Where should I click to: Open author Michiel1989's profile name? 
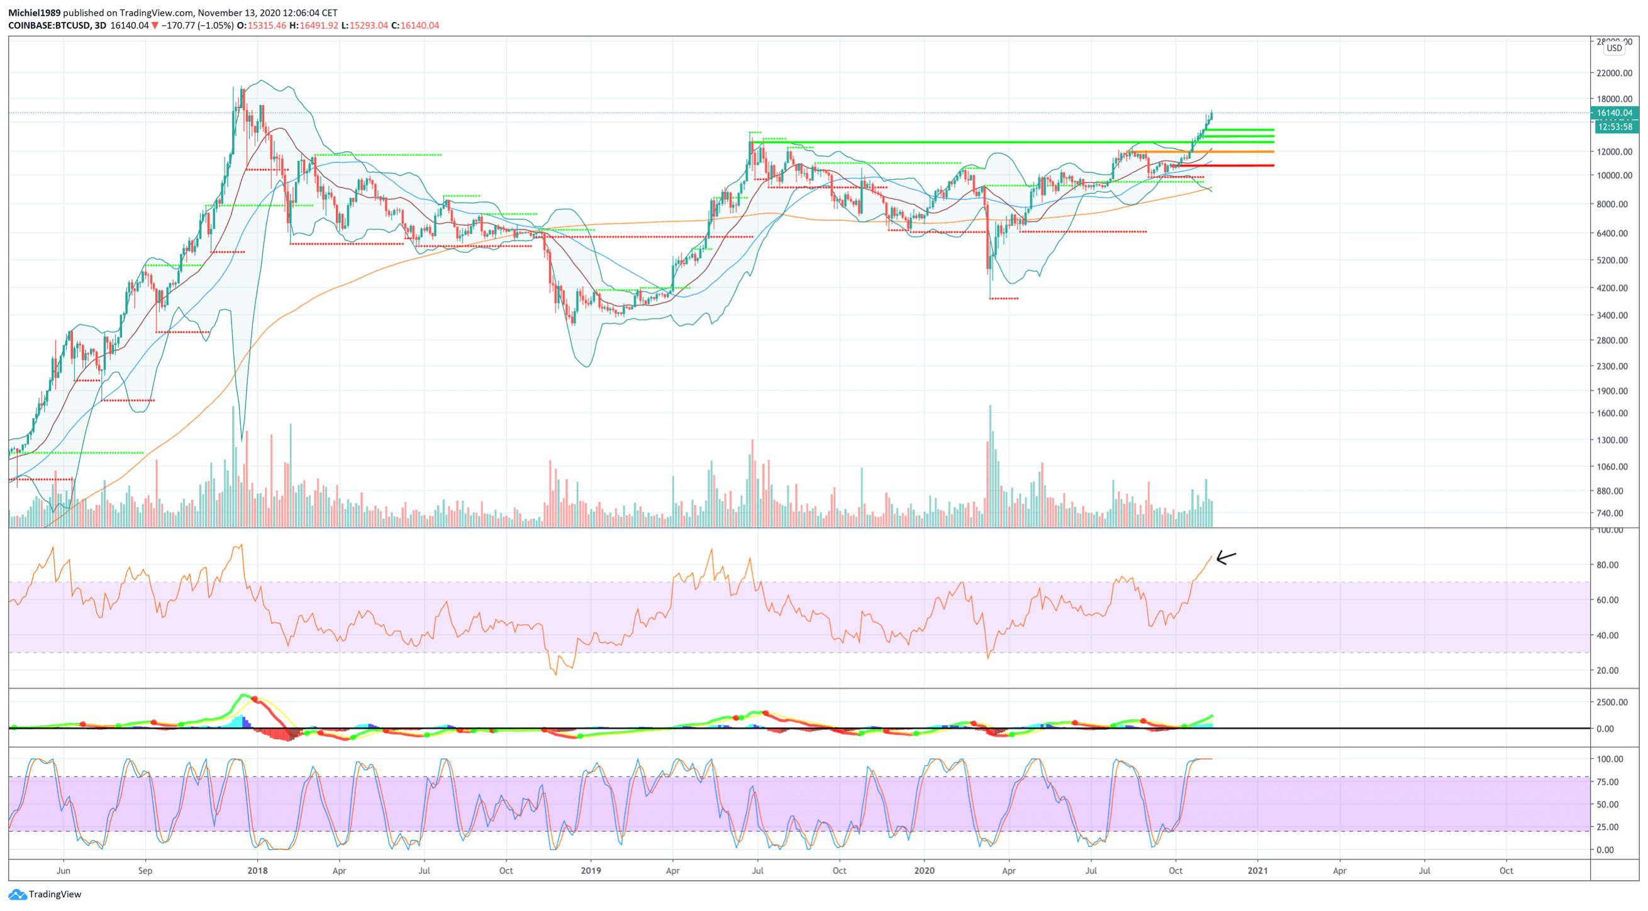35,13
